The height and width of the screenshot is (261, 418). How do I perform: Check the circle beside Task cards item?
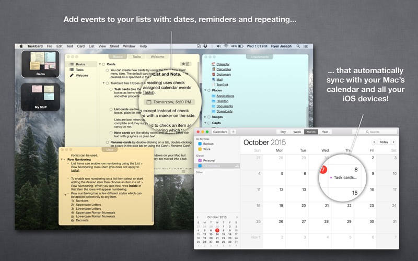(x=111, y=89)
